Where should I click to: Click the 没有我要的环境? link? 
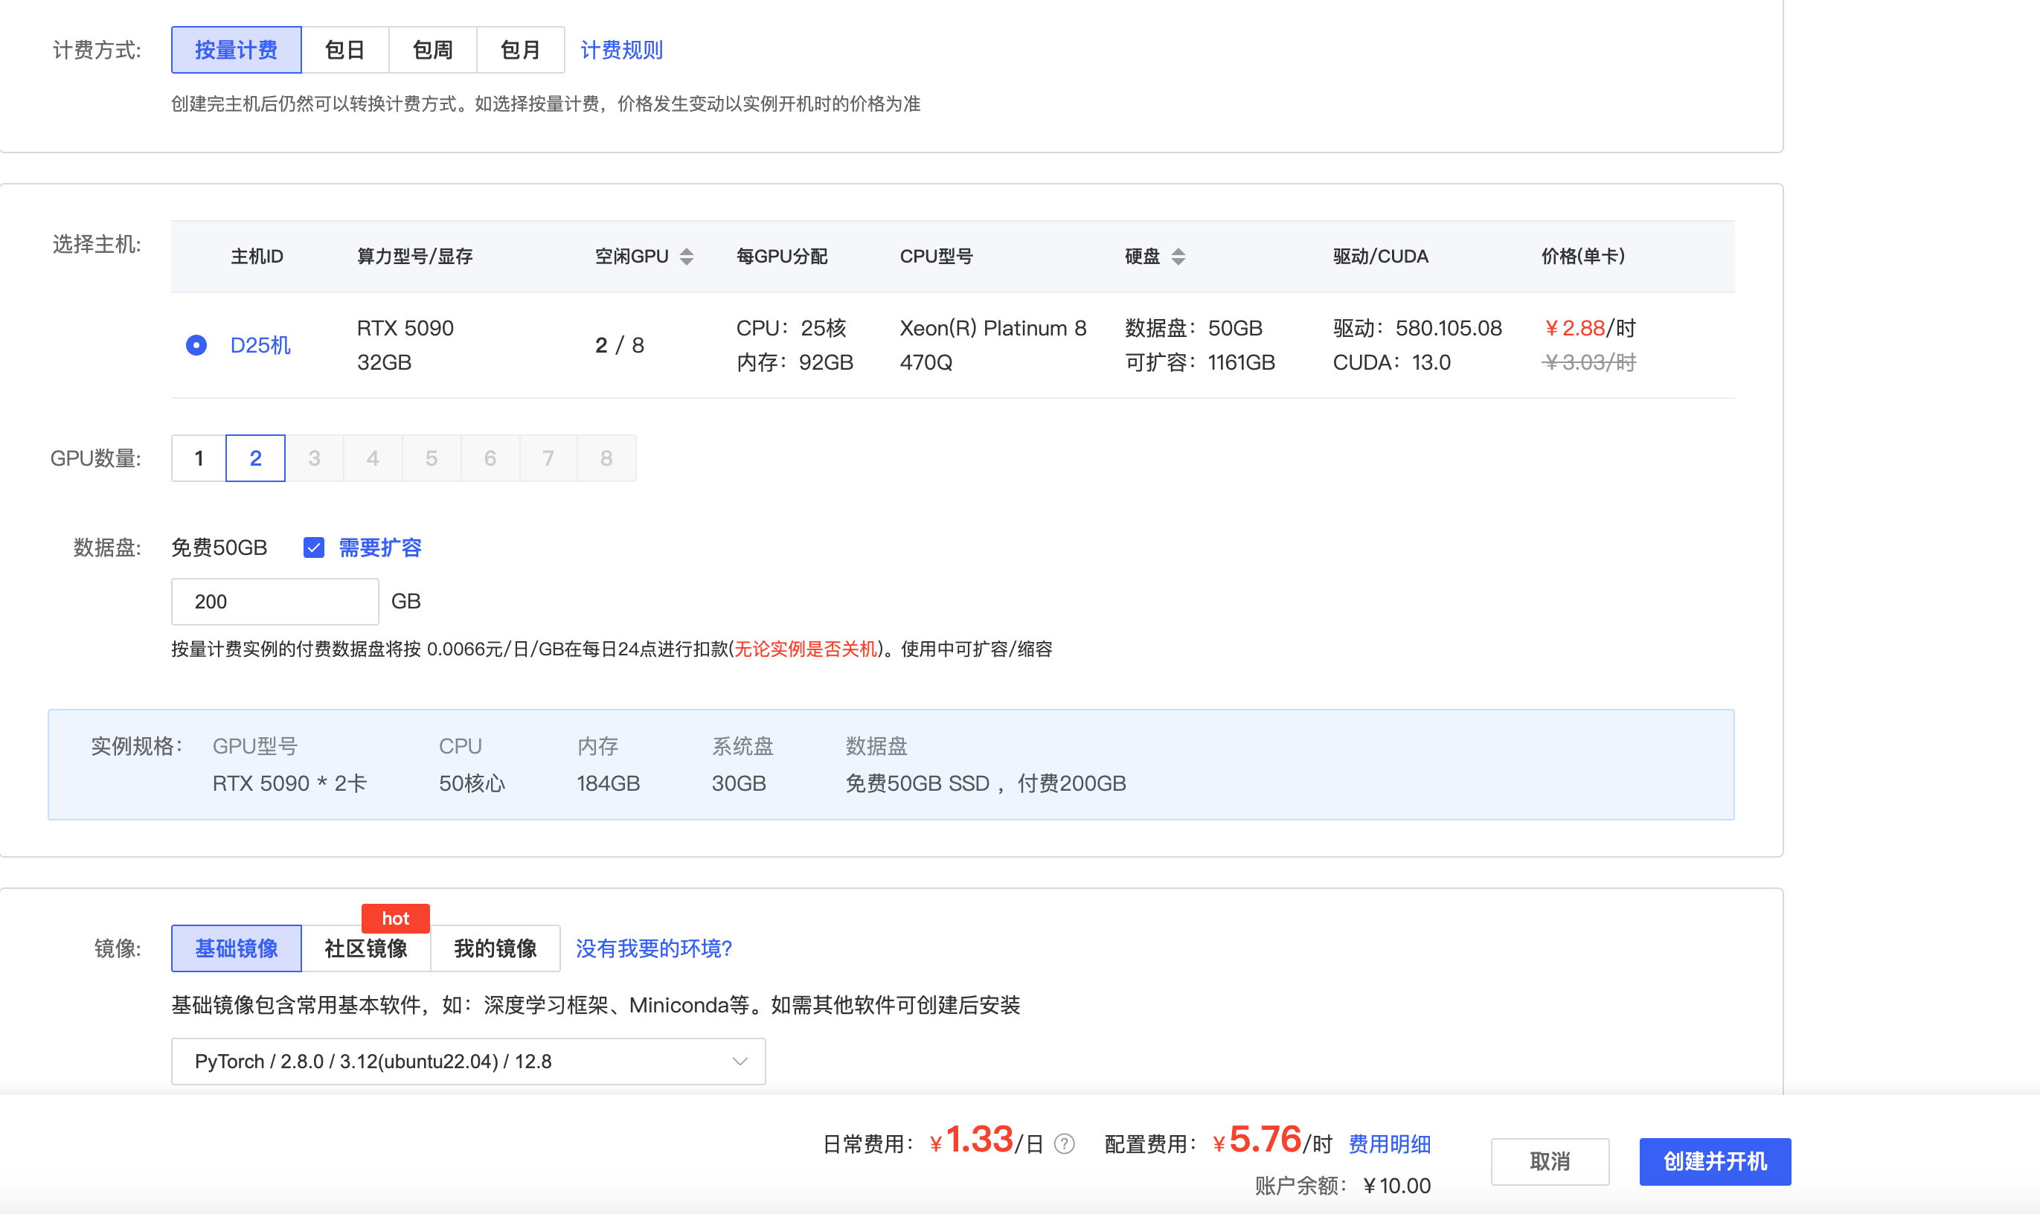[653, 948]
